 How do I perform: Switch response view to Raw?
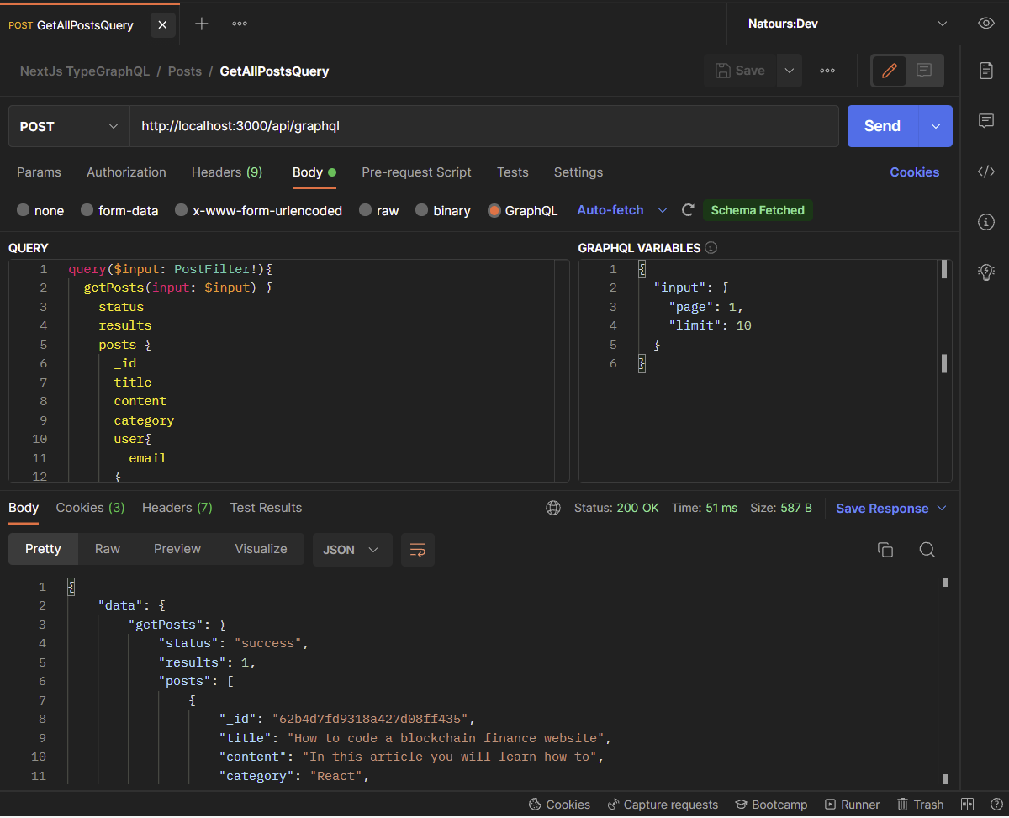[x=108, y=549]
